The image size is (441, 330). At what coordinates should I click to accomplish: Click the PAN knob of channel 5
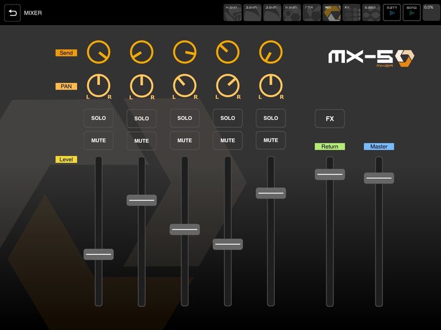pyautogui.click(x=270, y=86)
